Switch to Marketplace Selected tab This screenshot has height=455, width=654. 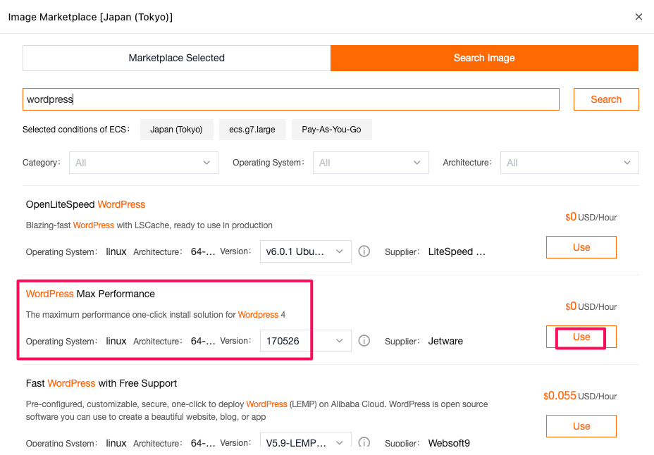coord(176,58)
